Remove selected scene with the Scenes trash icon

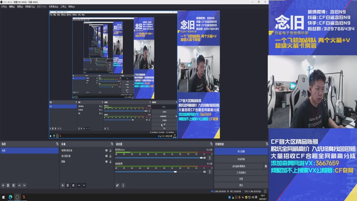8,185
